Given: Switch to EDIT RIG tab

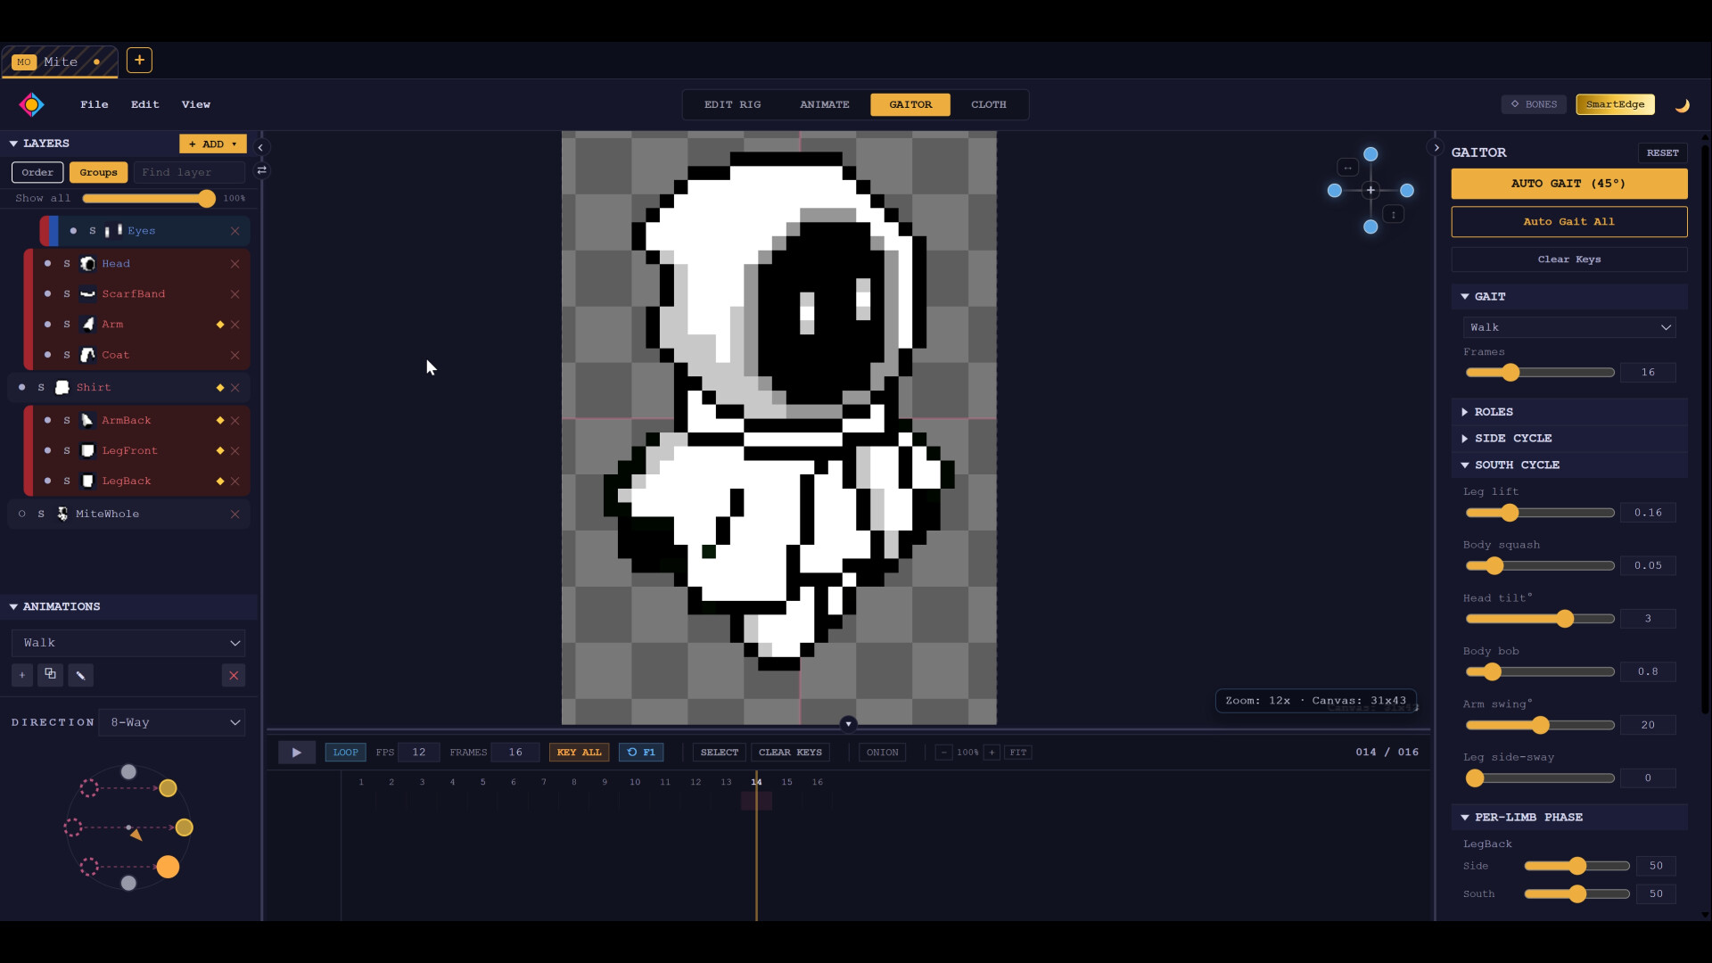Looking at the screenshot, I should (x=733, y=104).
